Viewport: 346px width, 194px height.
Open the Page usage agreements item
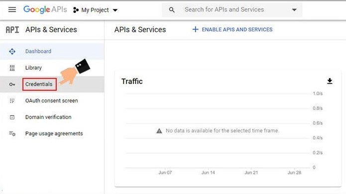52,133
